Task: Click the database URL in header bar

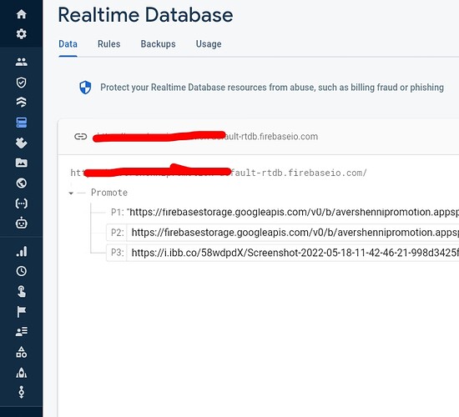Action: 205,137
